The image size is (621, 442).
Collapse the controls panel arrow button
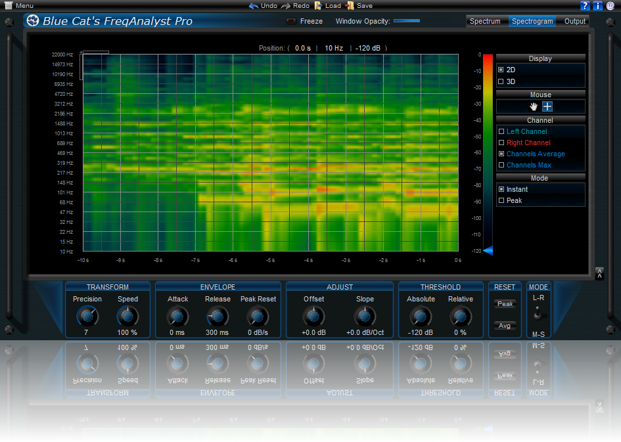click(x=599, y=273)
